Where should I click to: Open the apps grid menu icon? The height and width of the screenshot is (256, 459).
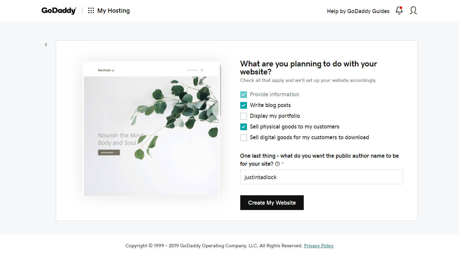point(91,11)
